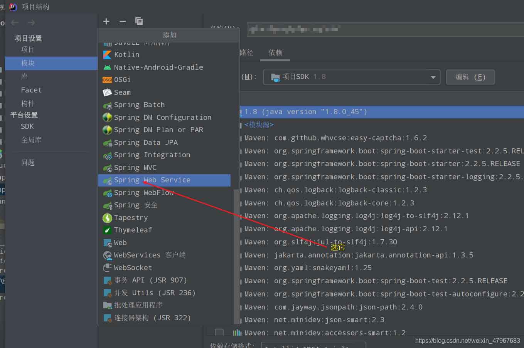This screenshot has width=524, height=348.
Task: Select the Seam icon entry
Action: (107, 92)
